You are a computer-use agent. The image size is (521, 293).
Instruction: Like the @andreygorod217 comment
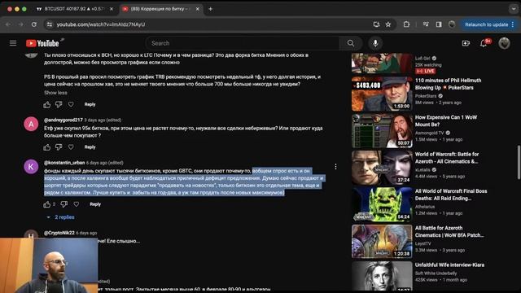pos(47,146)
